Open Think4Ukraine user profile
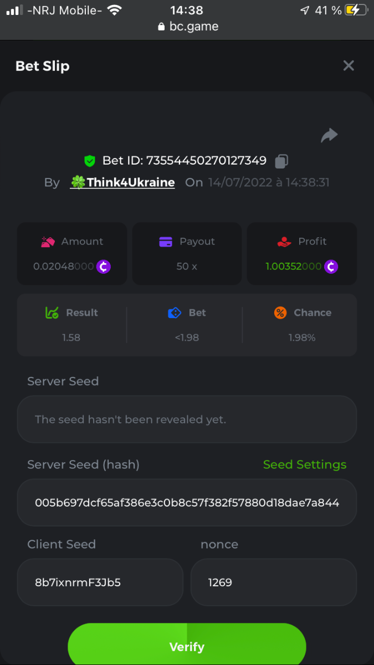The width and height of the screenshot is (374, 665). pos(123,182)
